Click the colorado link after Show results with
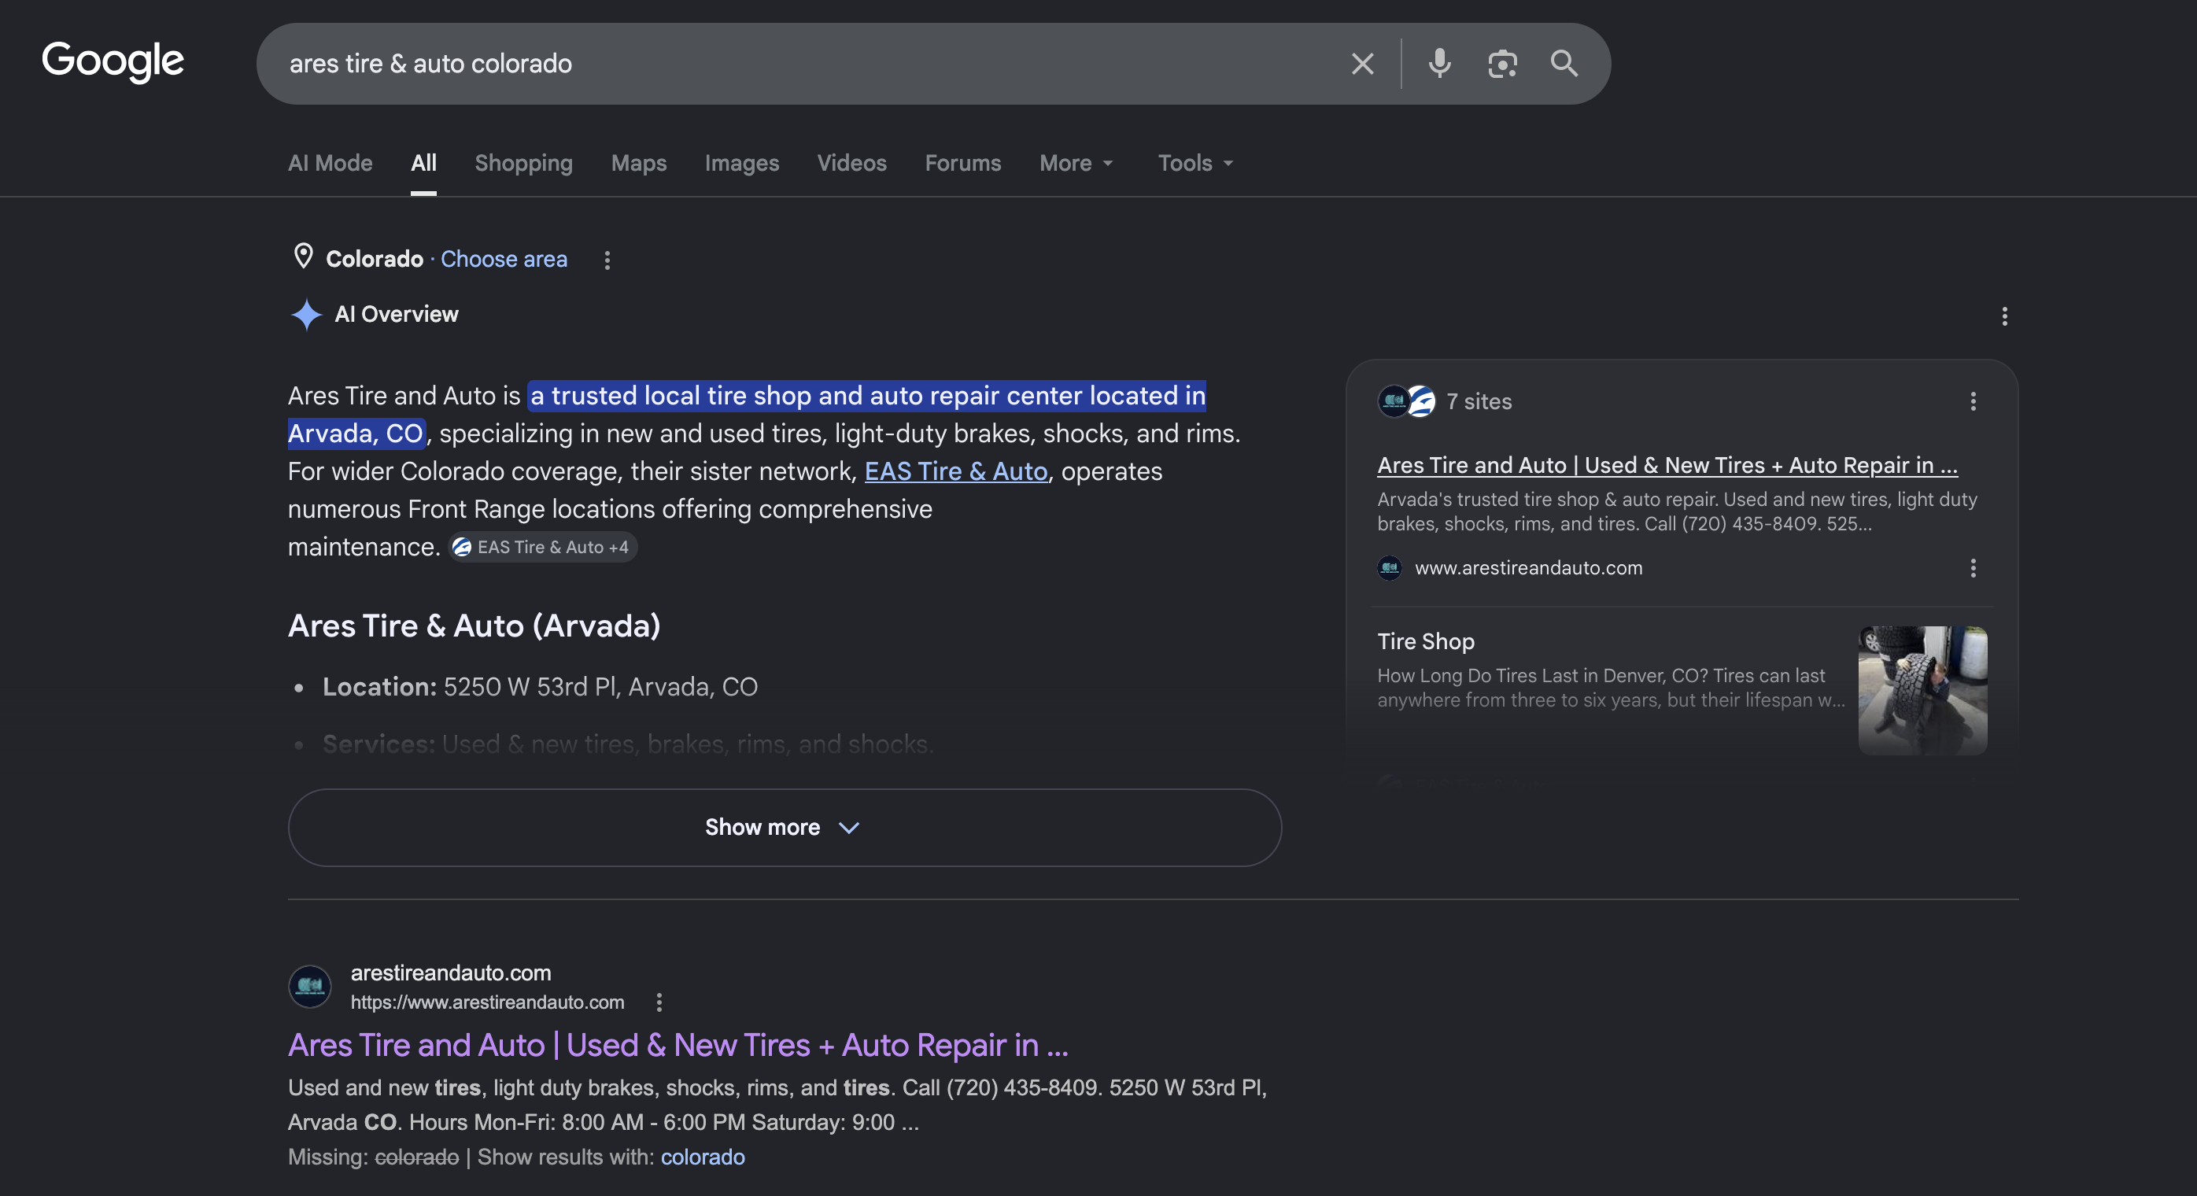 click(702, 1157)
